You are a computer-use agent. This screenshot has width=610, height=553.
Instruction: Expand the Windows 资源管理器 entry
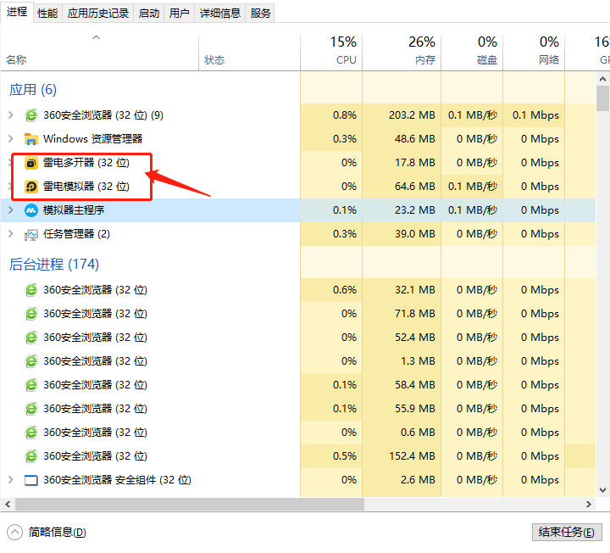coord(11,139)
